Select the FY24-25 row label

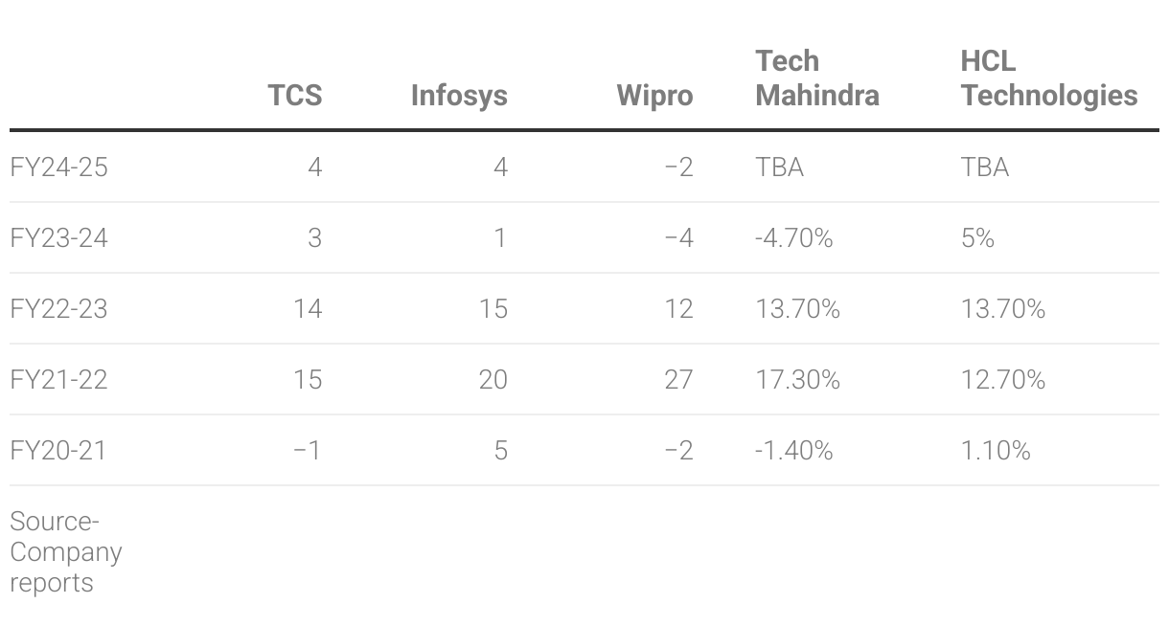click(59, 168)
